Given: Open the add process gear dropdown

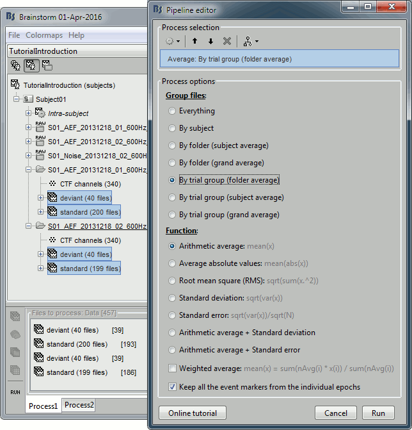Looking at the screenshot, I should [173, 42].
